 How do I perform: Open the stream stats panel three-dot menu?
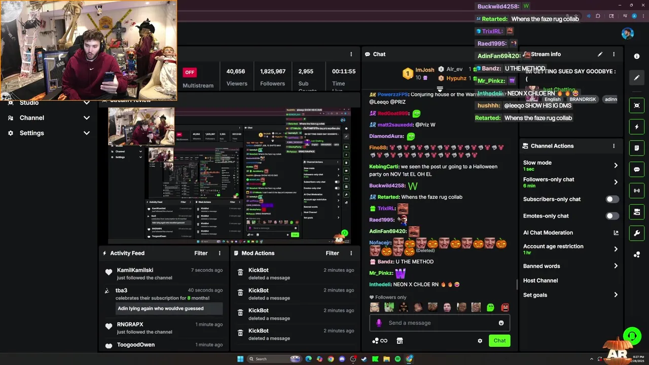[x=351, y=54]
